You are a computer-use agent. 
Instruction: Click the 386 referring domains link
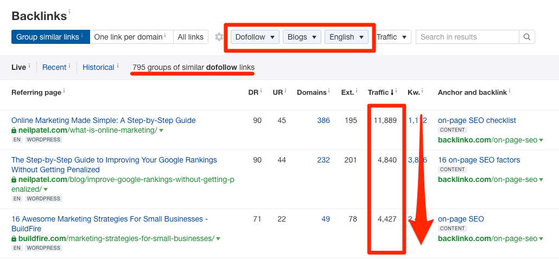(323, 120)
